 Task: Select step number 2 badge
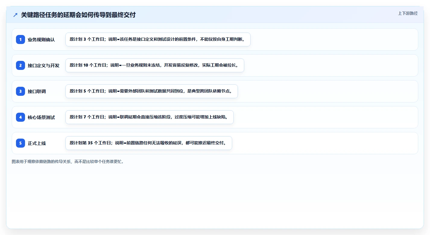point(21,65)
